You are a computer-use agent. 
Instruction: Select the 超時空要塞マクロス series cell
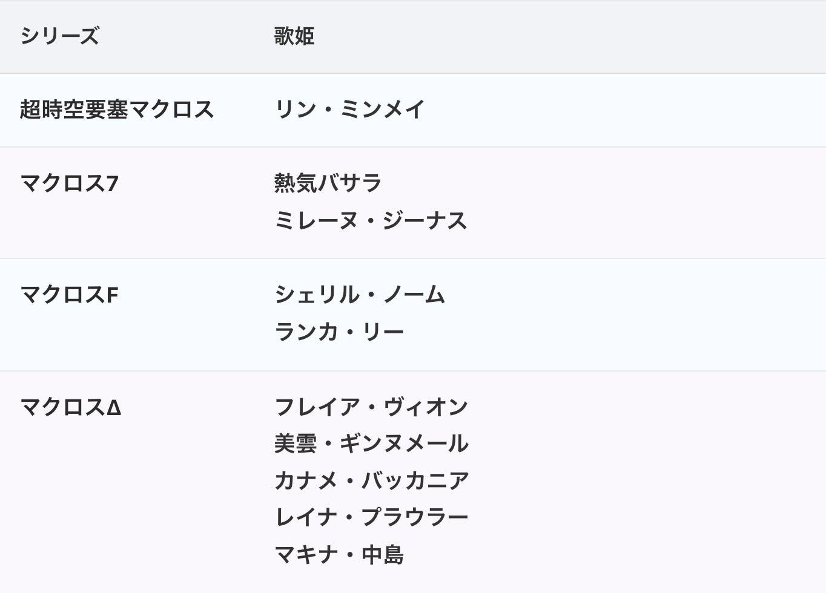click(117, 110)
